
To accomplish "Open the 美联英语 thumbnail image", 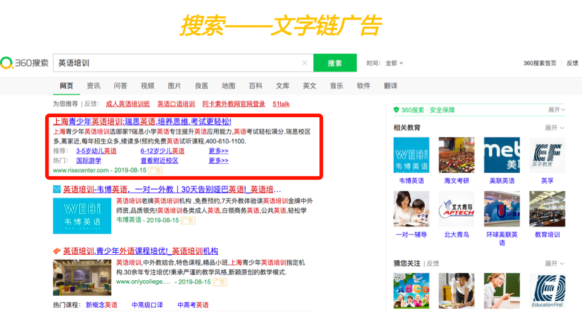I will [x=502, y=155].
